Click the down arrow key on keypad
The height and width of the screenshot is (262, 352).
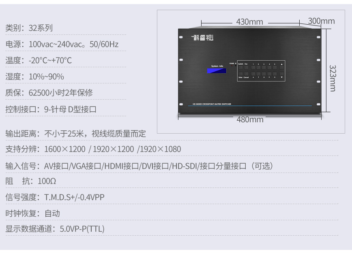(x=281, y=74)
